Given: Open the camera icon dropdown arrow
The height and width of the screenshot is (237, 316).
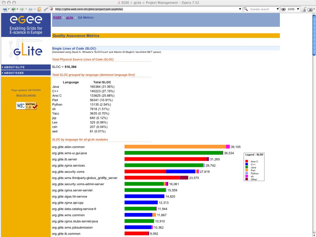Looking at the screenshot, I should pos(314,9).
